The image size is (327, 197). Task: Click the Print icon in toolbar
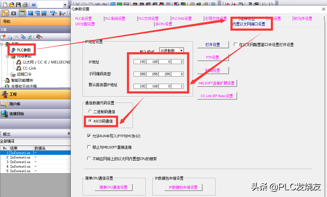(25, 5)
